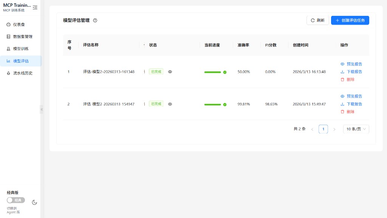
Task: Toggle the 经典 classic version switch
Action: click(16, 200)
